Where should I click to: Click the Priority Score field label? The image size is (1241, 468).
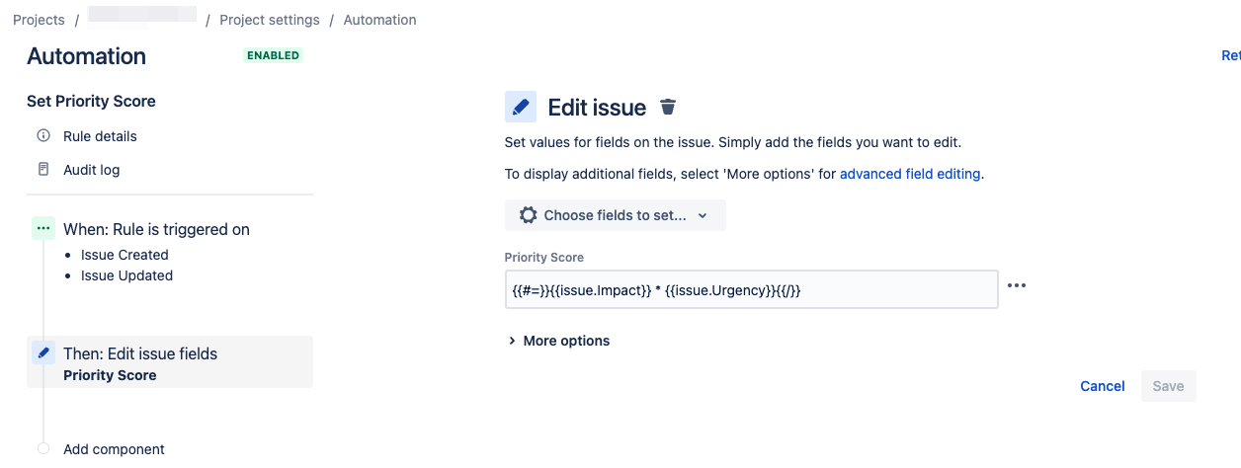[544, 257]
